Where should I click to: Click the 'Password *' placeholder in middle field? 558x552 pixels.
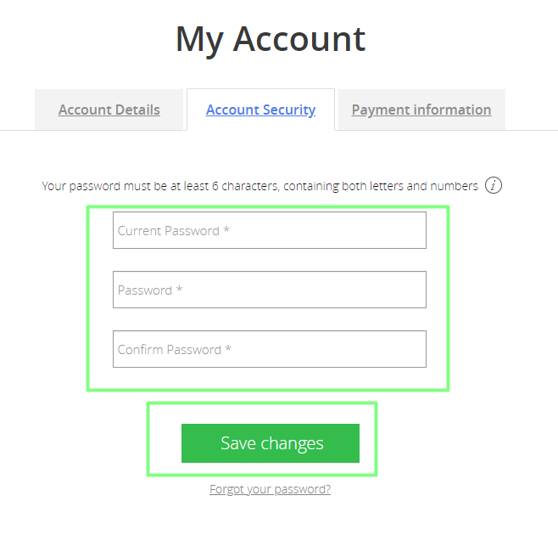click(150, 290)
